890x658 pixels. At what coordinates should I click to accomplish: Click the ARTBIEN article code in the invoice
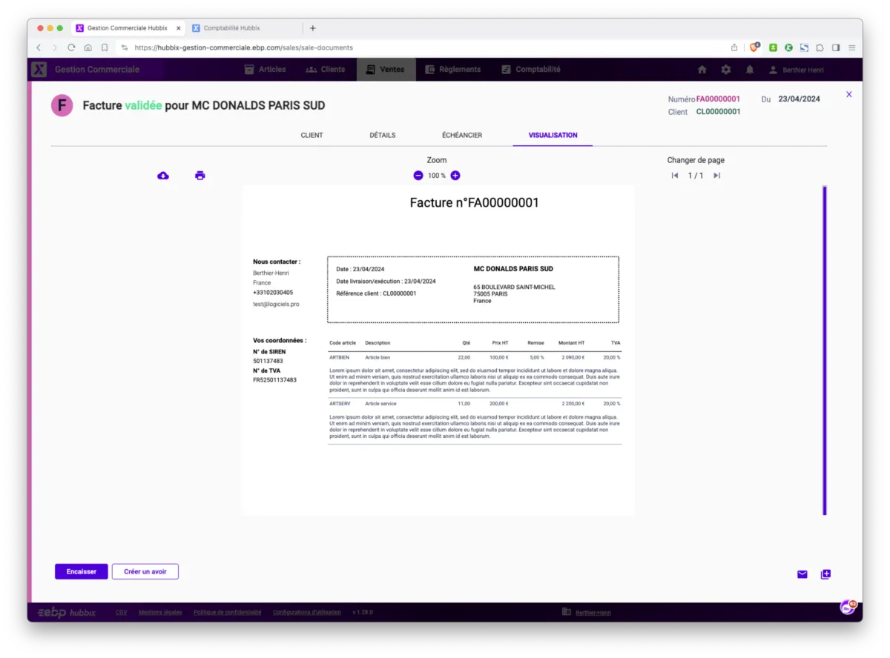[339, 357]
